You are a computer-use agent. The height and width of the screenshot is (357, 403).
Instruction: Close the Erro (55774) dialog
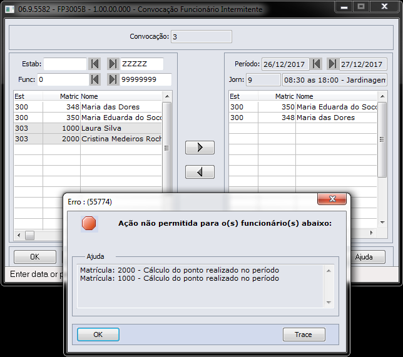point(332,199)
